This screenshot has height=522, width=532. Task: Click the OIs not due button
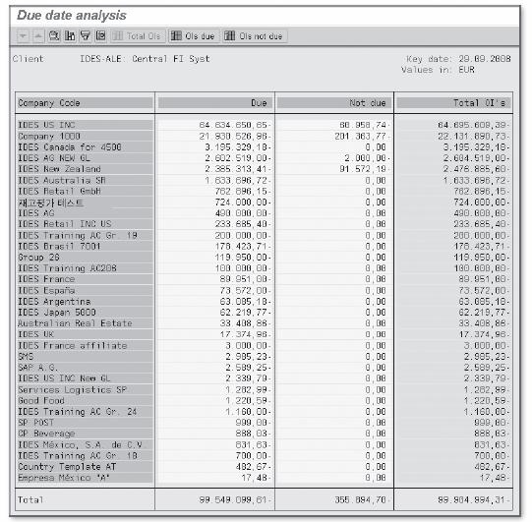(255, 36)
